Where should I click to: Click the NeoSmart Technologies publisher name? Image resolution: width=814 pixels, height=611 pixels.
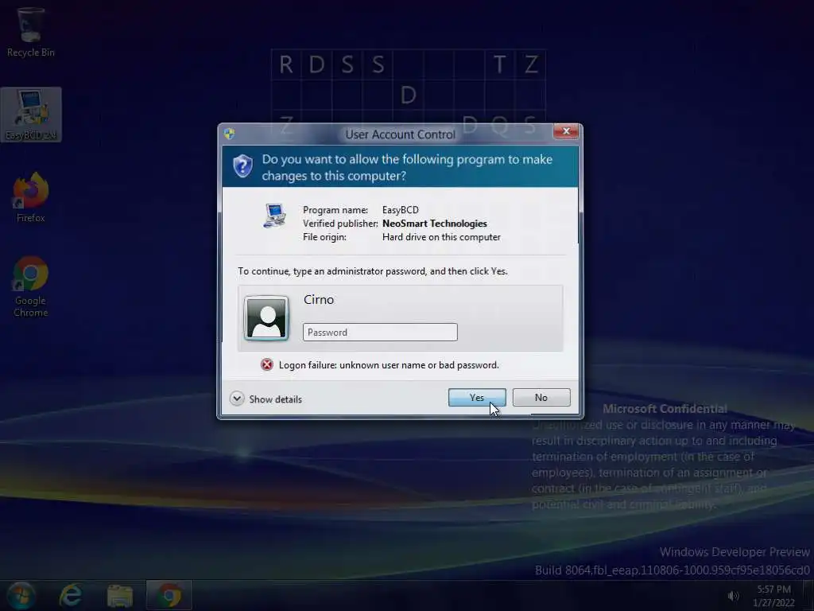pos(435,224)
